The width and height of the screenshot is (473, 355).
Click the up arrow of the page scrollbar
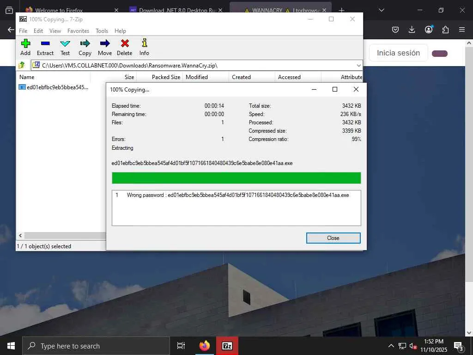tap(469, 43)
